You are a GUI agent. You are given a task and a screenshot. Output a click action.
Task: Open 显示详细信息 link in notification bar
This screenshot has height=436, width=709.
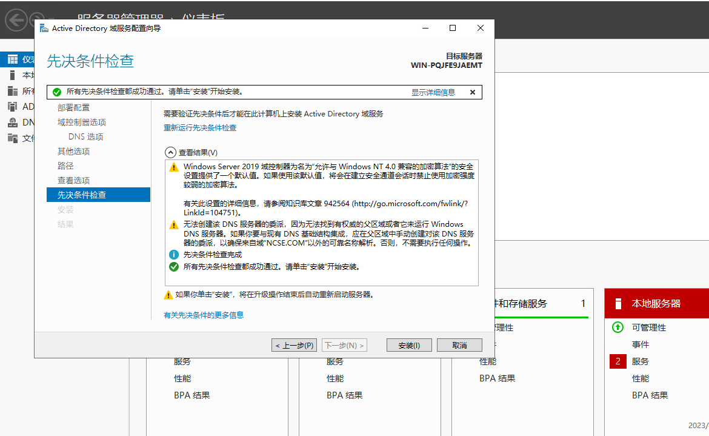tap(433, 92)
